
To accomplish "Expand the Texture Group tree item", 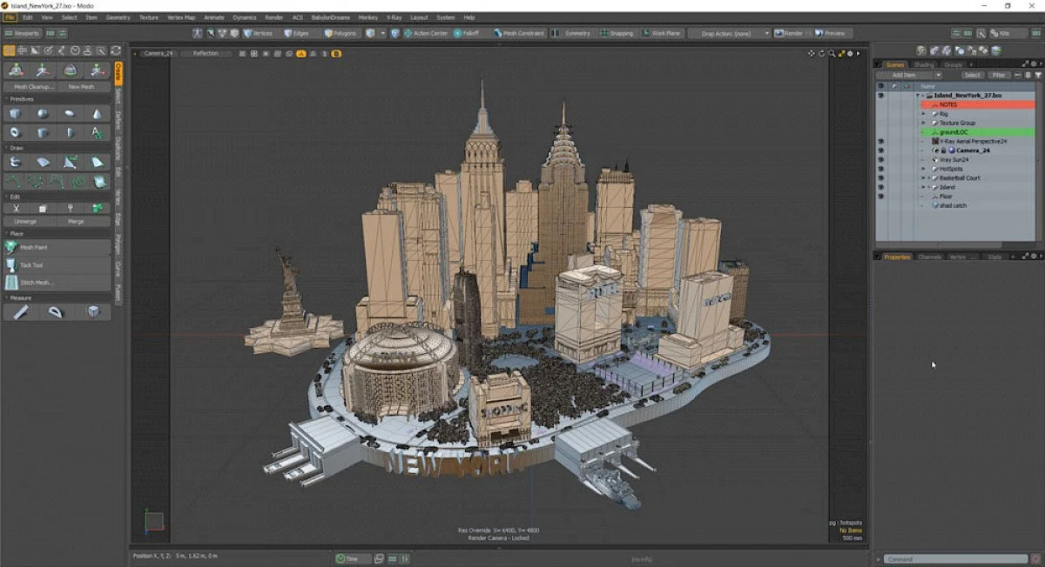I will 924,123.
